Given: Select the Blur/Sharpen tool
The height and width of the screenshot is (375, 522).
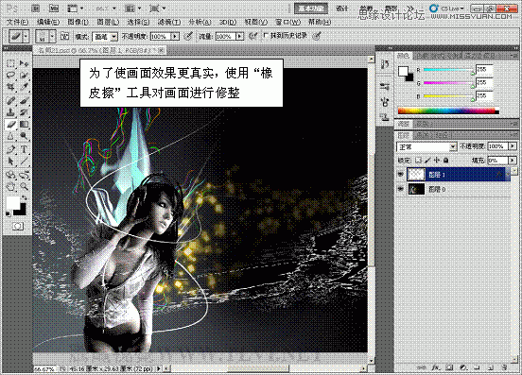Looking at the screenshot, I should click(11, 136).
